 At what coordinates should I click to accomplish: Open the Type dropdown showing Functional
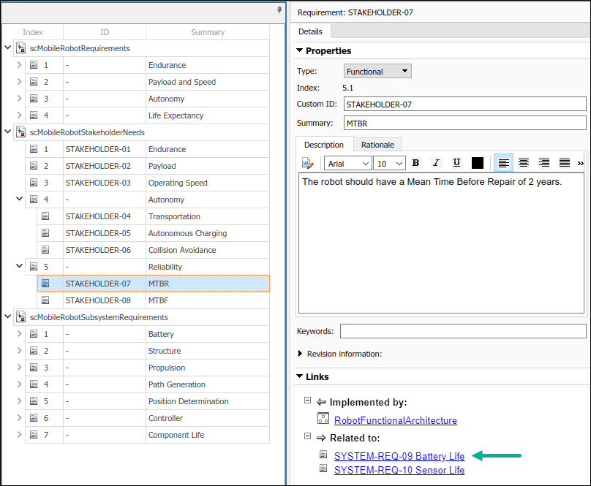tap(377, 72)
